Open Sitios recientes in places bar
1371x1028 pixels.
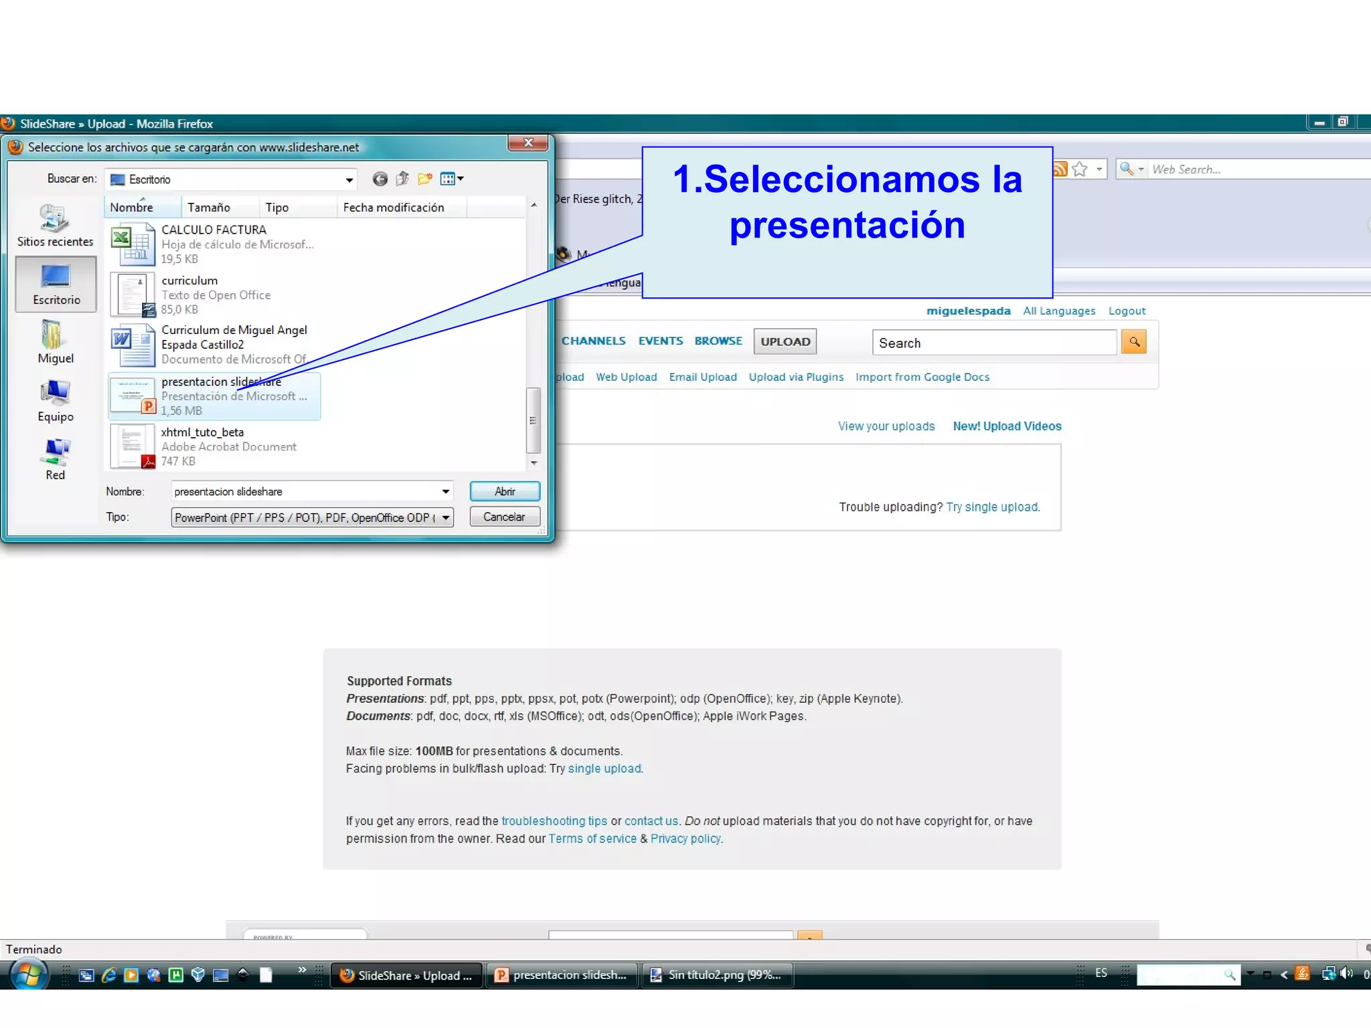[55, 226]
